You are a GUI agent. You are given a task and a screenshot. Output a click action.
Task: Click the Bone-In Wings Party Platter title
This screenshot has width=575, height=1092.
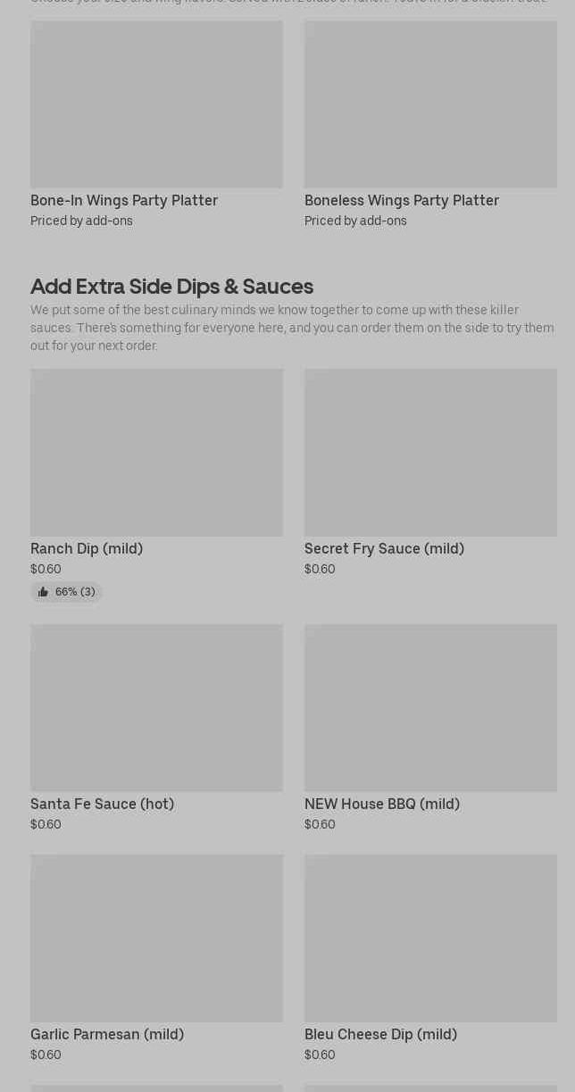click(x=124, y=200)
